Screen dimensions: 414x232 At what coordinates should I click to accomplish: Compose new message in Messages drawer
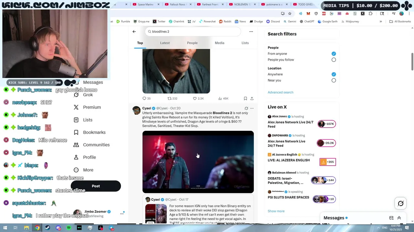tap(391, 218)
